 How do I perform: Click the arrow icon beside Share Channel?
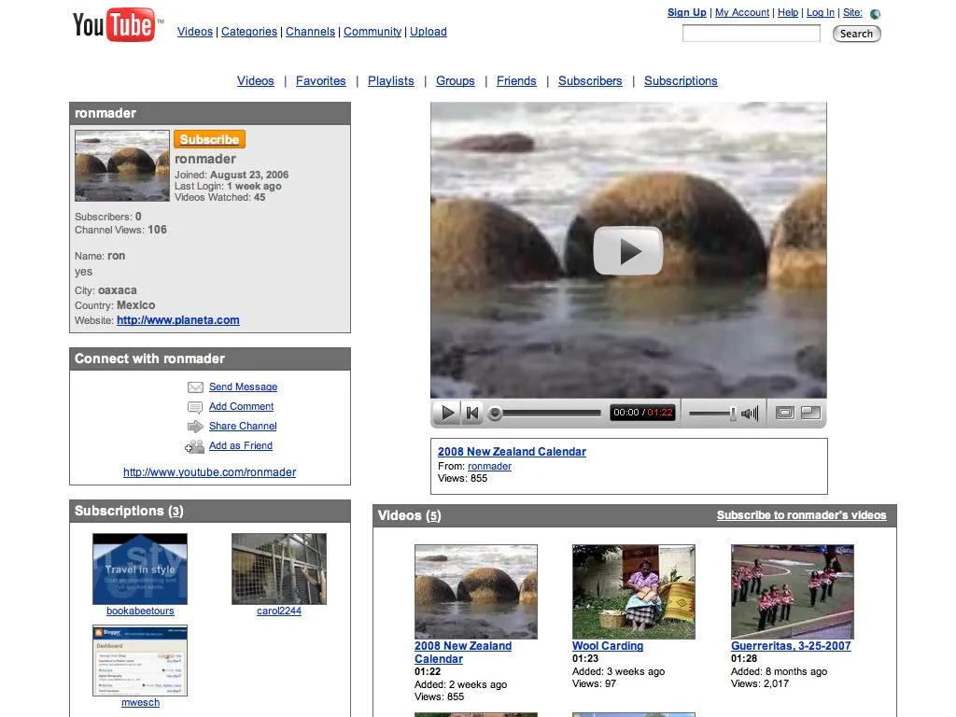(195, 427)
